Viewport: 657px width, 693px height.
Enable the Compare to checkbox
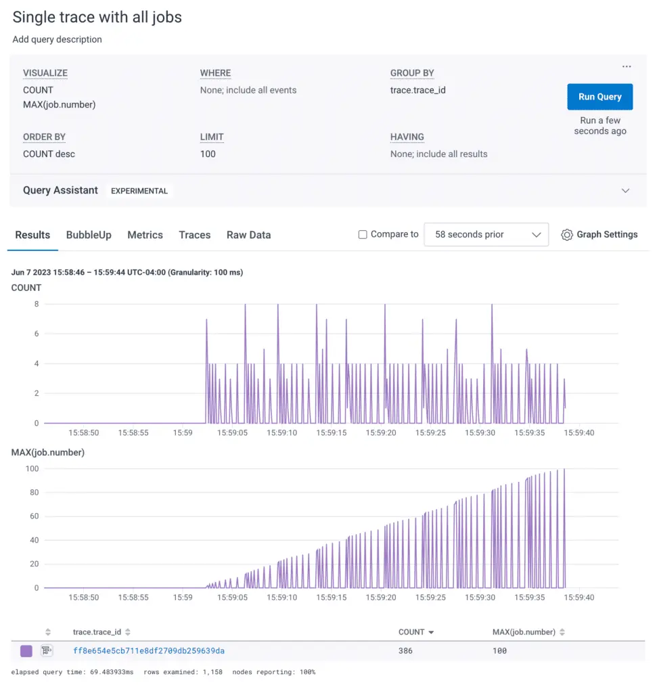tap(363, 235)
